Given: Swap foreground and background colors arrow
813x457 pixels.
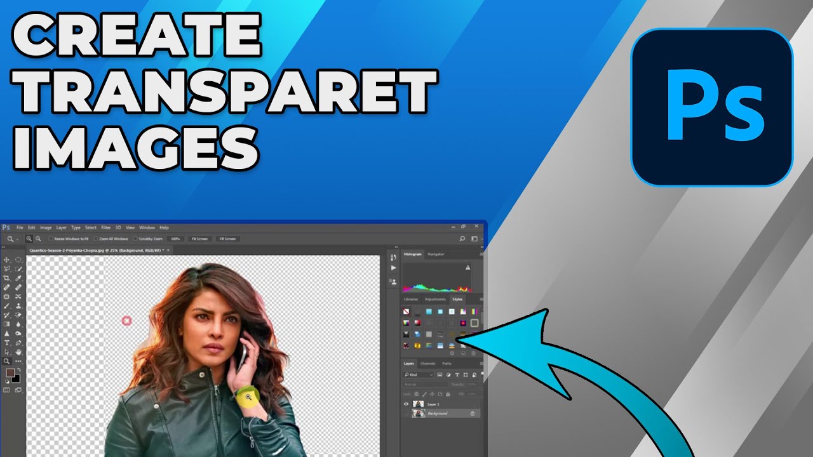Looking at the screenshot, I should 19,369.
